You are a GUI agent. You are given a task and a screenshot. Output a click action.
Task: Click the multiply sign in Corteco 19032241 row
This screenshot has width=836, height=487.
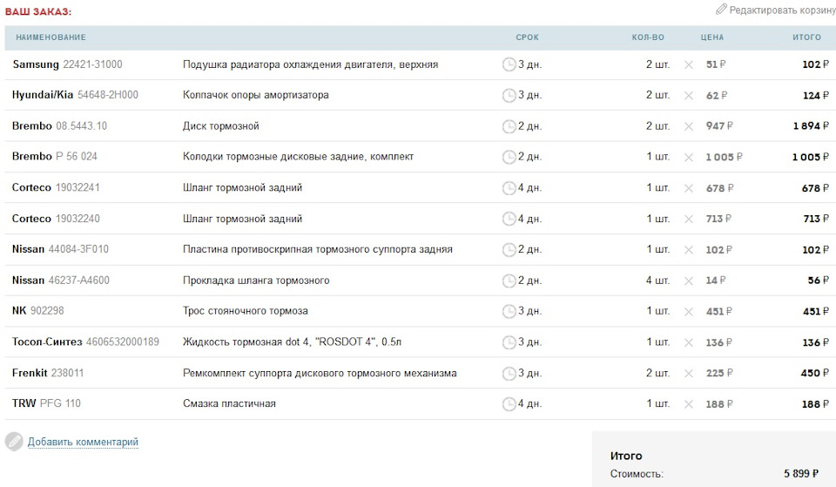click(x=689, y=188)
